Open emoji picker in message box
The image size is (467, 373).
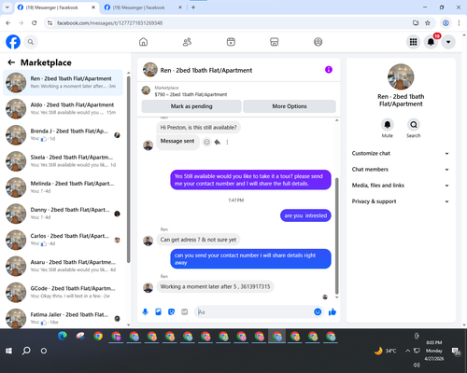(318, 311)
